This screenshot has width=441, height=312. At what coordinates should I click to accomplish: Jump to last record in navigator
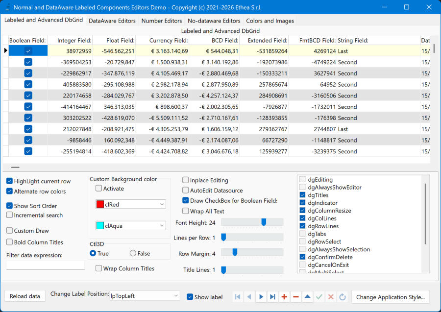pos(272,297)
